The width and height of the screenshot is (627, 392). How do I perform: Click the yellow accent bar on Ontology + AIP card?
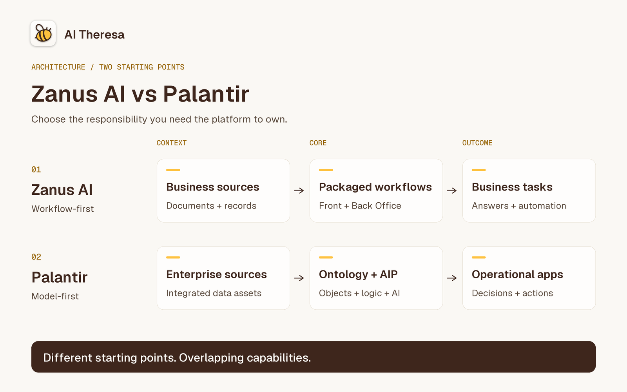coord(326,258)
